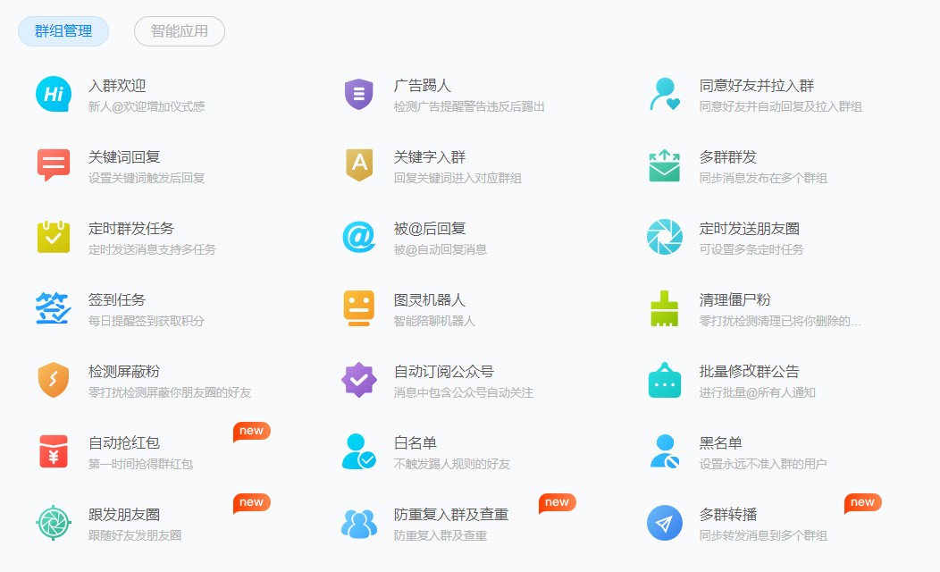Click the new badge on 防重复入群及查重
The width and height of the screenshot is (940, 572).
click(558, 502)
